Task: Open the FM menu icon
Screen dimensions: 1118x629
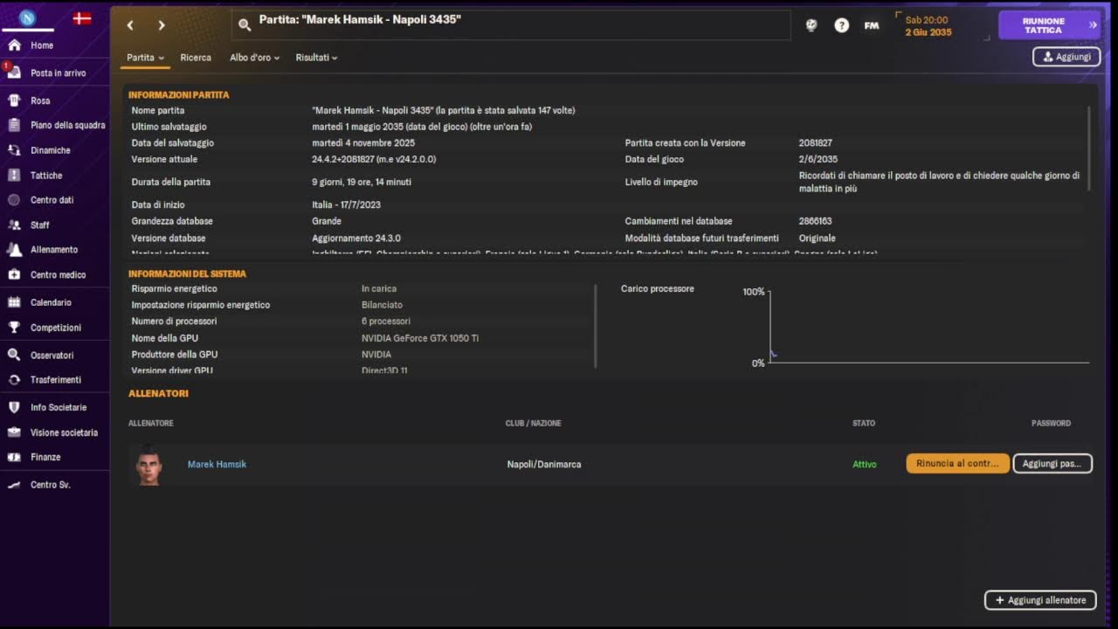Action: tap(872, 25)
